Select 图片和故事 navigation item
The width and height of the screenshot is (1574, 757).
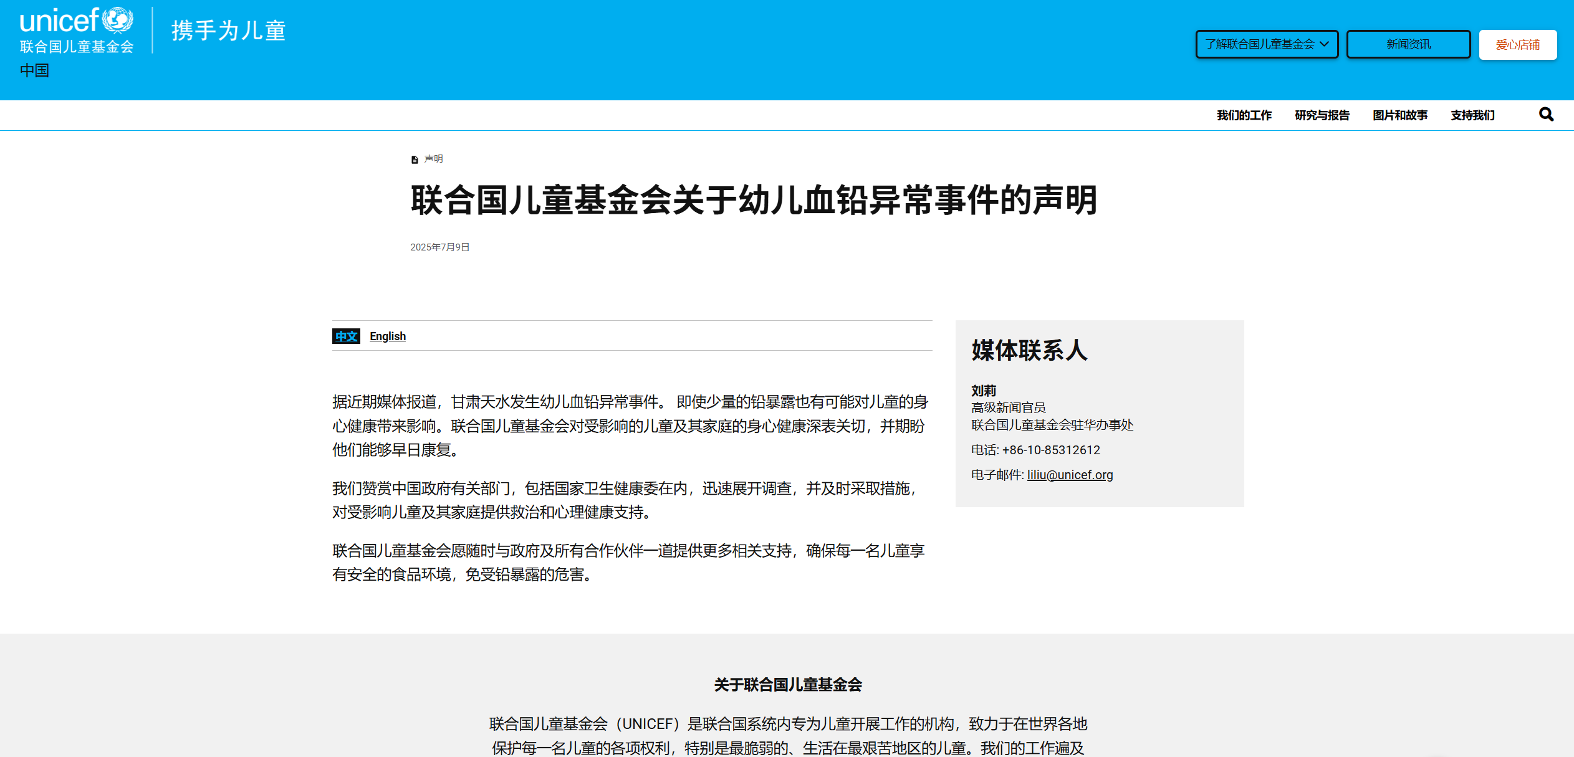1399,115
